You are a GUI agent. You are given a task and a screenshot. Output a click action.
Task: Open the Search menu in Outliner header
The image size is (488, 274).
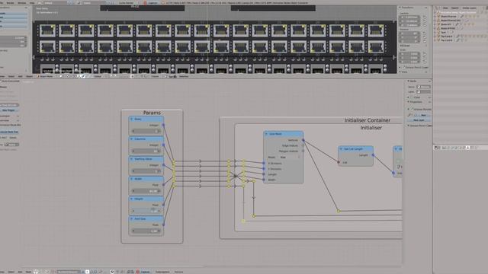454,8
